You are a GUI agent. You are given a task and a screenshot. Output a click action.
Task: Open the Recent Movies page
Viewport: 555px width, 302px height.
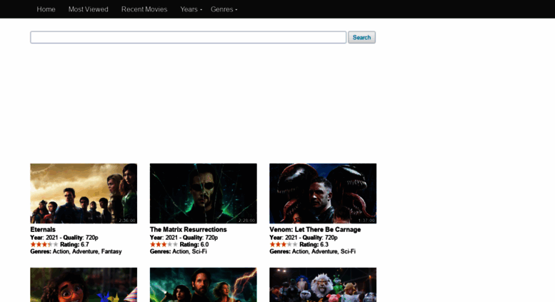[144, 9]
